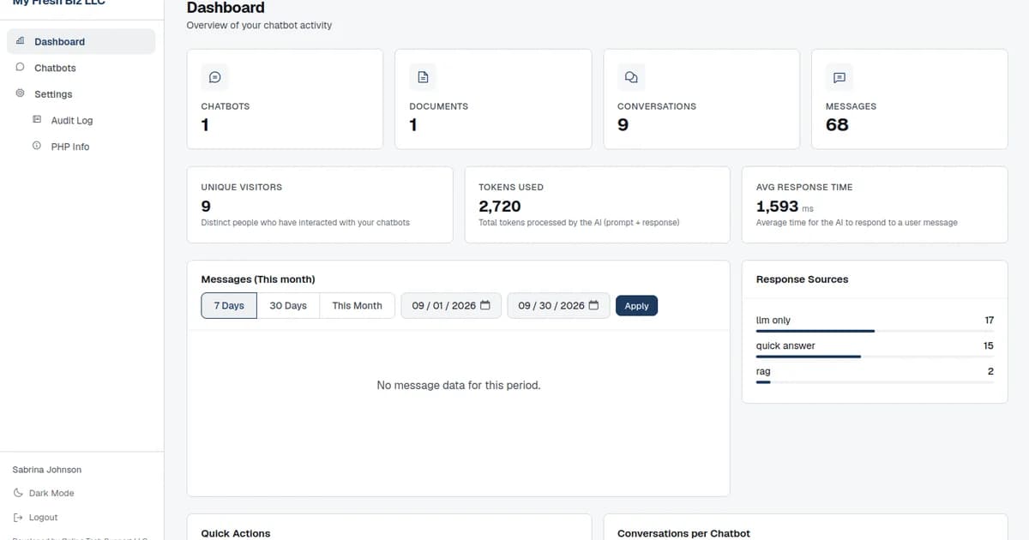Image resolution: width=1029 pixels, height=540 pixels.
Task: Click the Audit Log list icon
Action: [x=37, y=120]
